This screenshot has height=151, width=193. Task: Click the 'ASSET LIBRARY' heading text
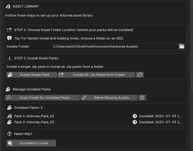(x=26, y=6)
